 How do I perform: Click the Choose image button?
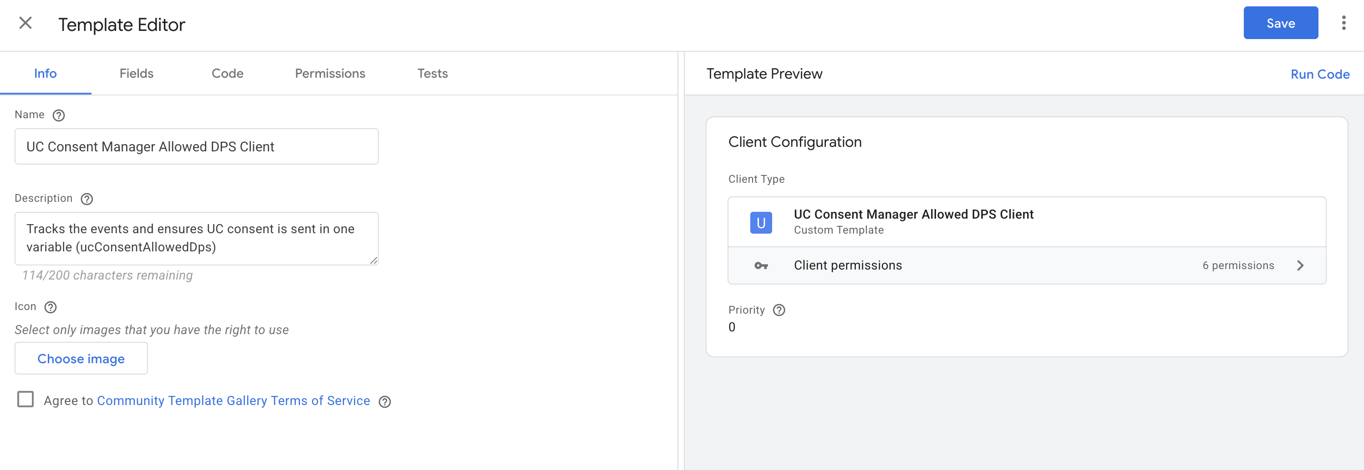(81, 359)
